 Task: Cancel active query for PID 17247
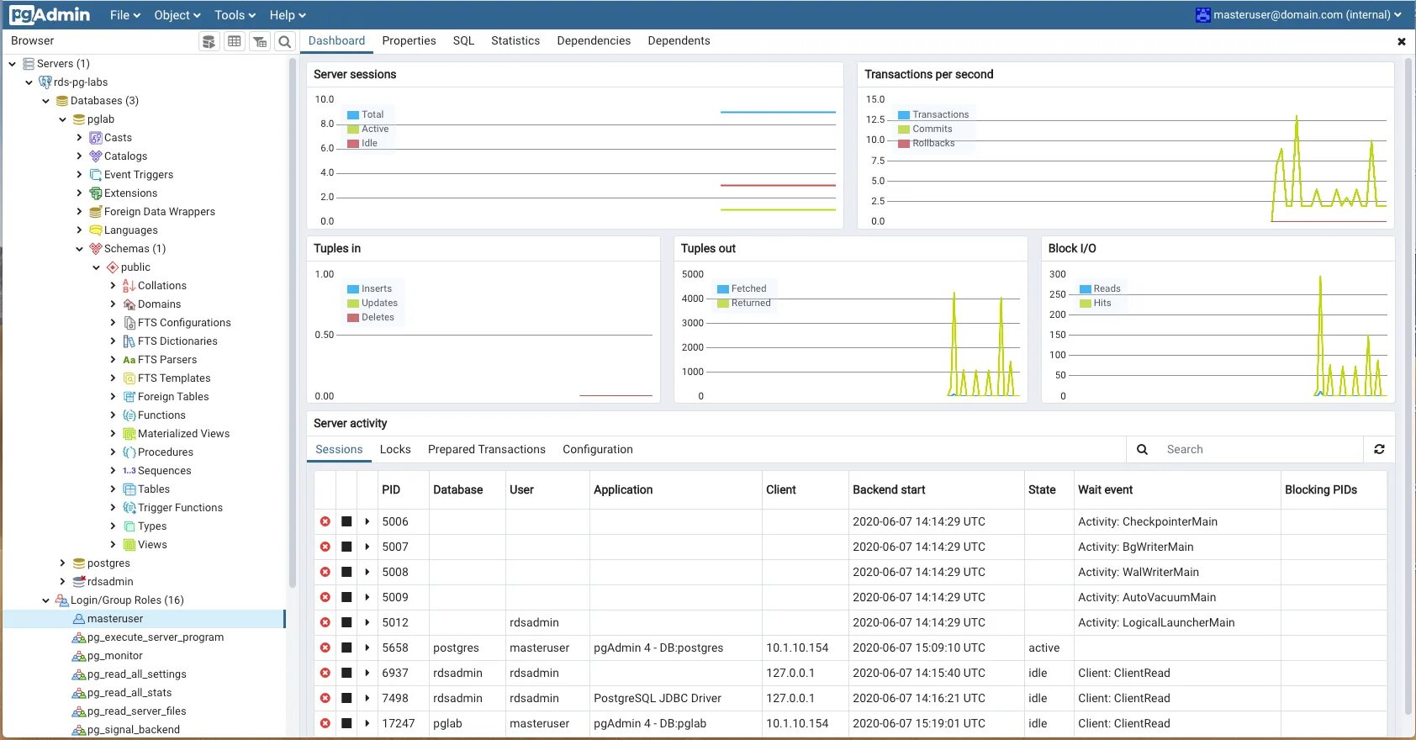(346, 723)
